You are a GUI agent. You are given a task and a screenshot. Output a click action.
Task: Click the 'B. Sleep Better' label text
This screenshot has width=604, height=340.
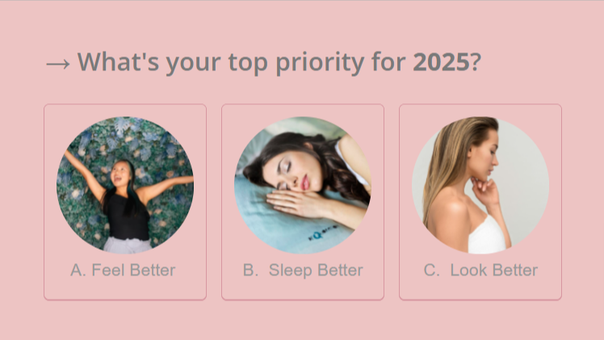[303, 271]
